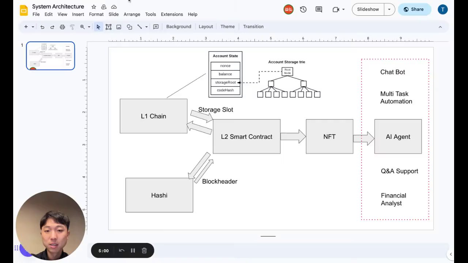Click the Transition button
Image resolution: width=468 pixels, height=263 pixels.
coord(253,27)
